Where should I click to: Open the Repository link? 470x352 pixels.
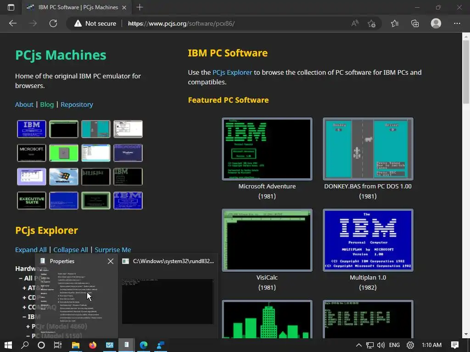click(77, 104)
